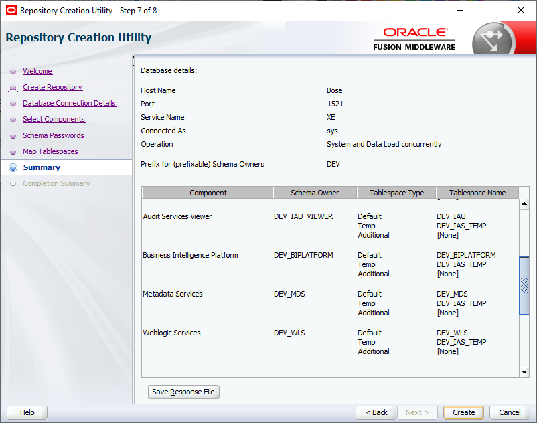Click the Oracle logo in the header
This screenshot has height=423, width=537.
(x=414, y=33)
